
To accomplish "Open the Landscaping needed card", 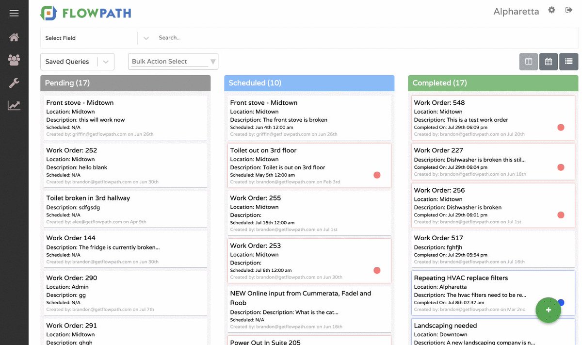I will pos(493,332).
